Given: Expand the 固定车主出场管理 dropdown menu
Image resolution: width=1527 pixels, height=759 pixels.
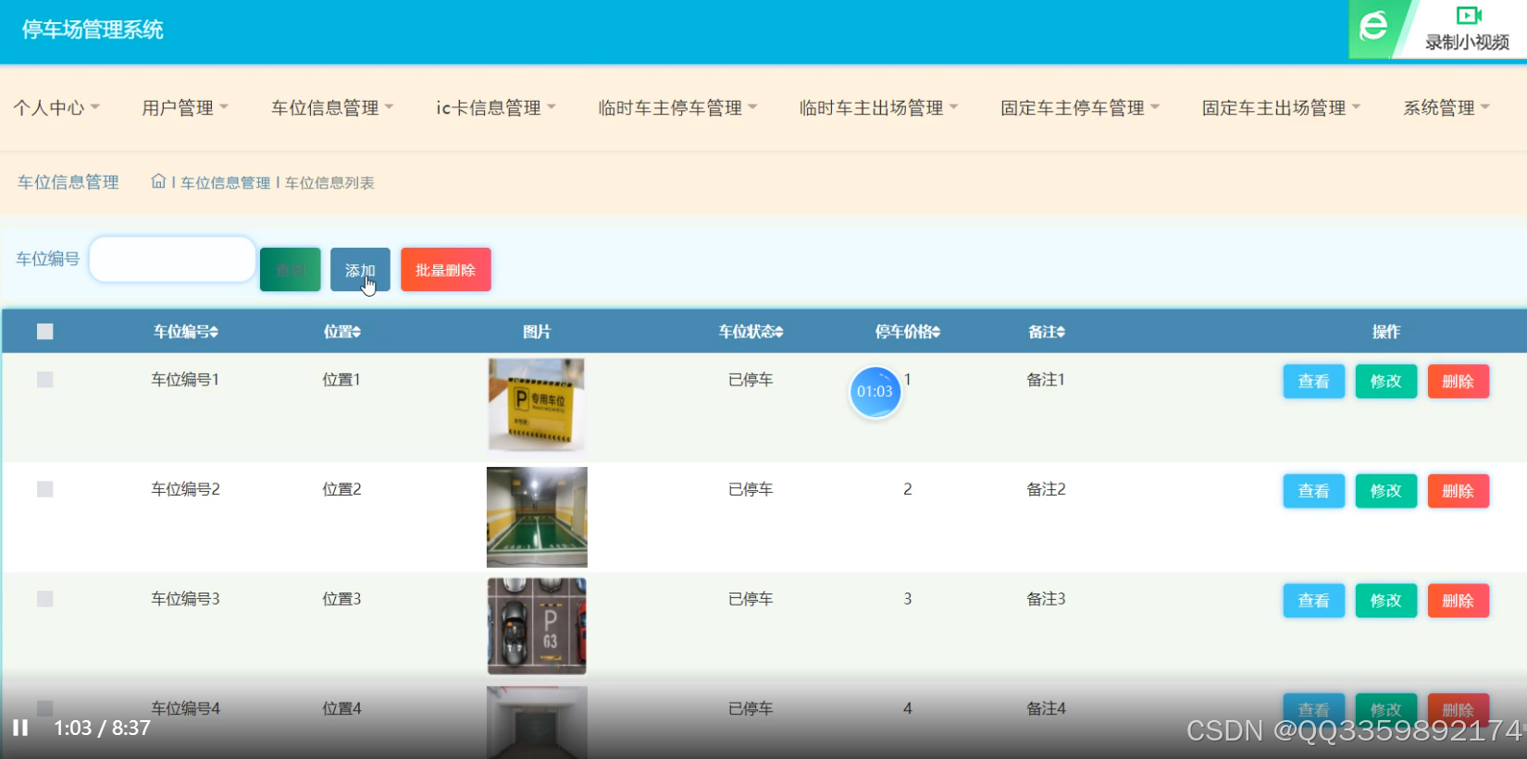Looking at the screenshot, I should [1282, 108].
